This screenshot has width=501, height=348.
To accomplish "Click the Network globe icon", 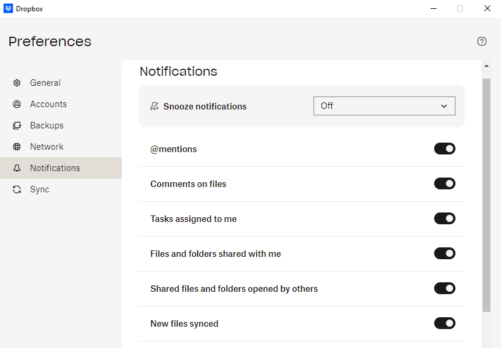I will click(x=17, y=146).
